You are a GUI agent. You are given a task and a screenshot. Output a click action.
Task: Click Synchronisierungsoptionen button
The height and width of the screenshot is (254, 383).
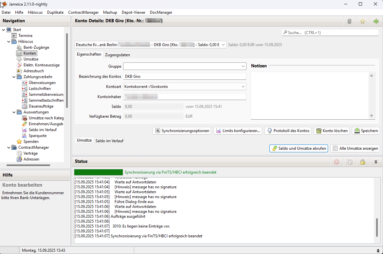(182, 131)
